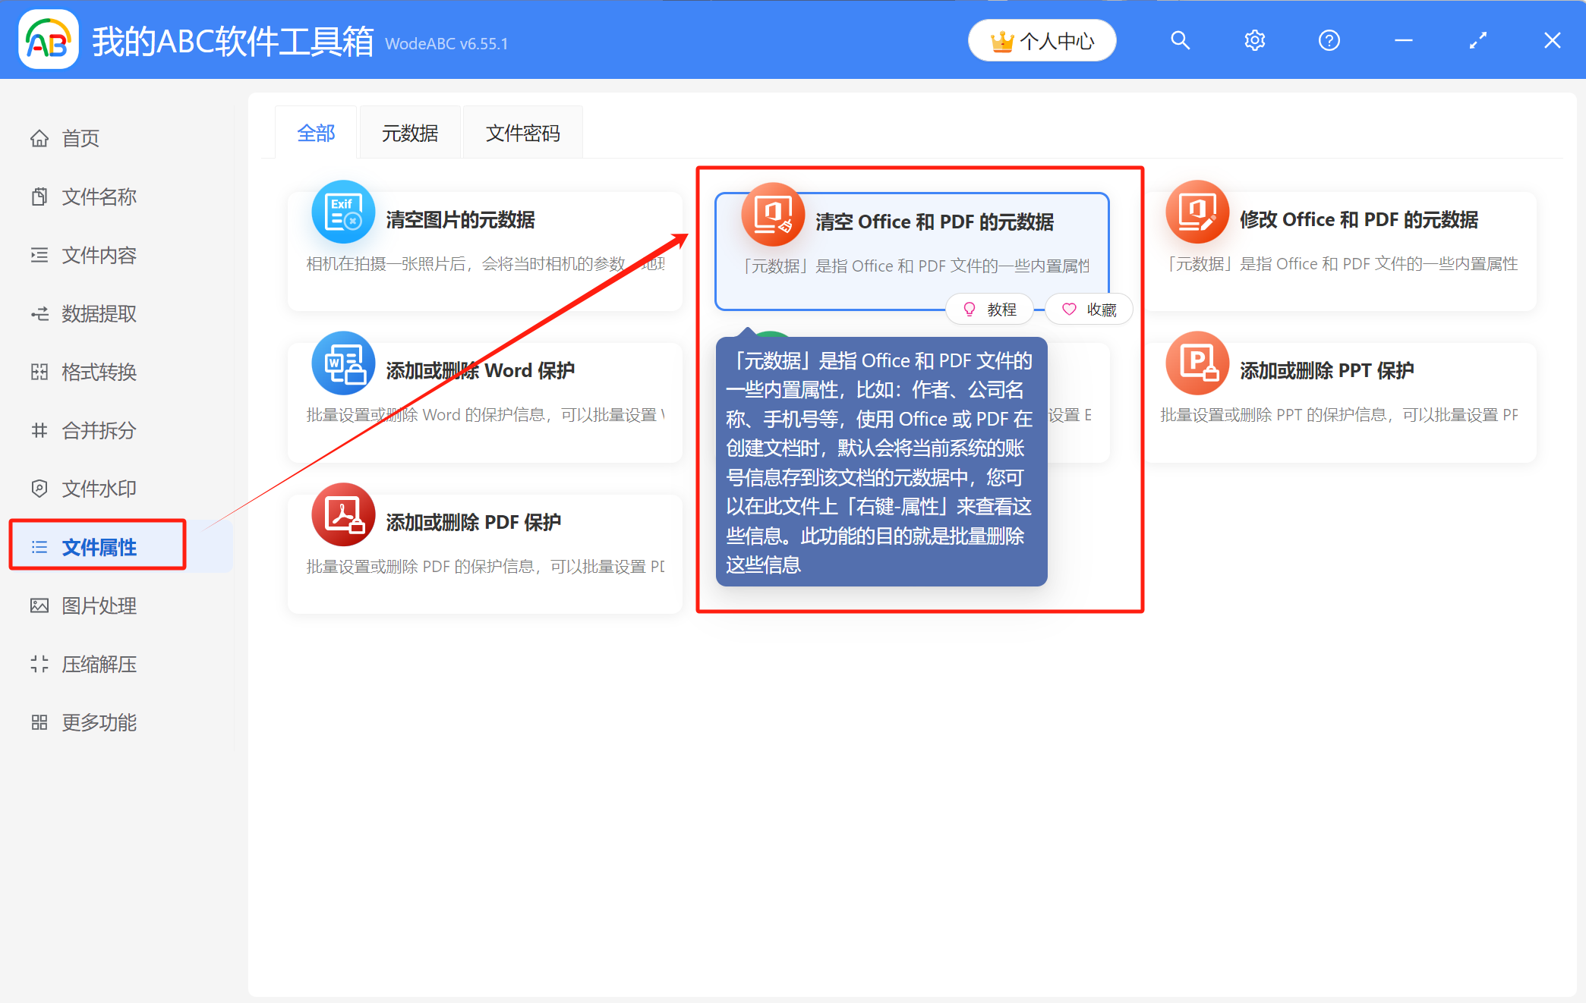Open 个人中心 with the crown button
Image resolution: width=1586 pixels, height=1003 pixels.
point(1042,40)
